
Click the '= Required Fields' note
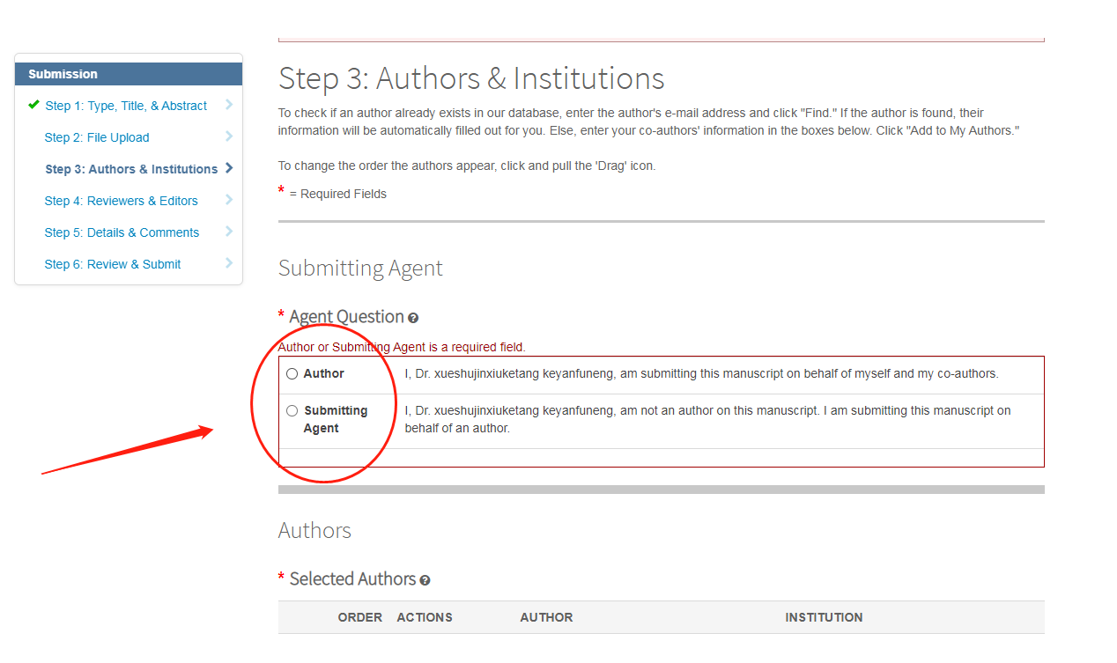338,194
